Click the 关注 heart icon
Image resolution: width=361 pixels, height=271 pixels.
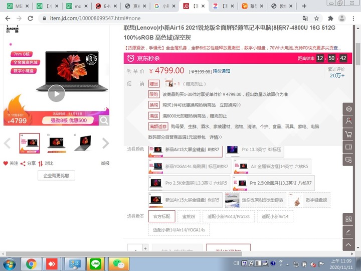tap(6, 164)
